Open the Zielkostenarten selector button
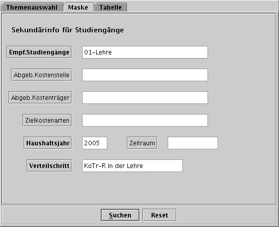 (47, 120)
